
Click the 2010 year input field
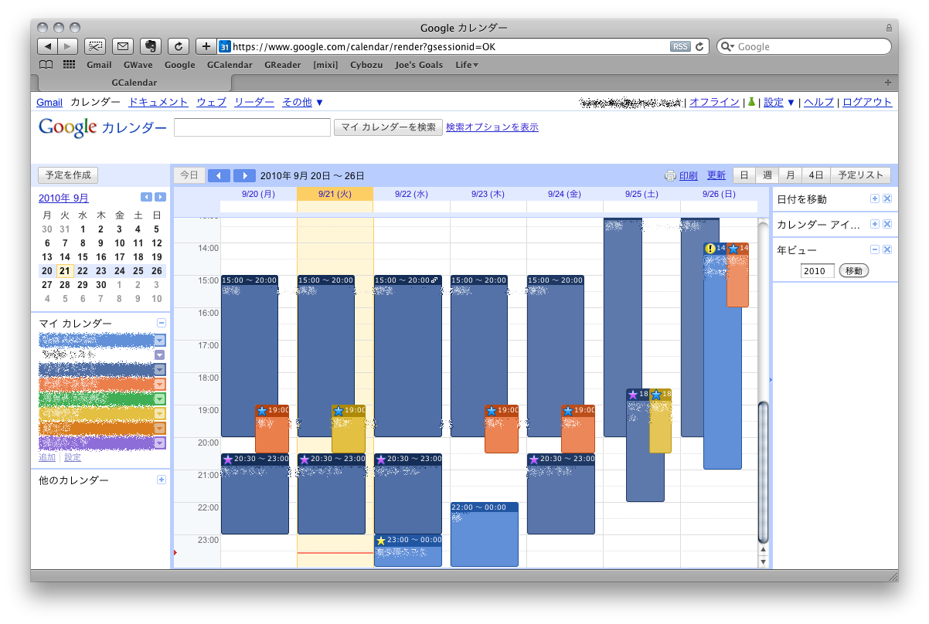(818, 271)
